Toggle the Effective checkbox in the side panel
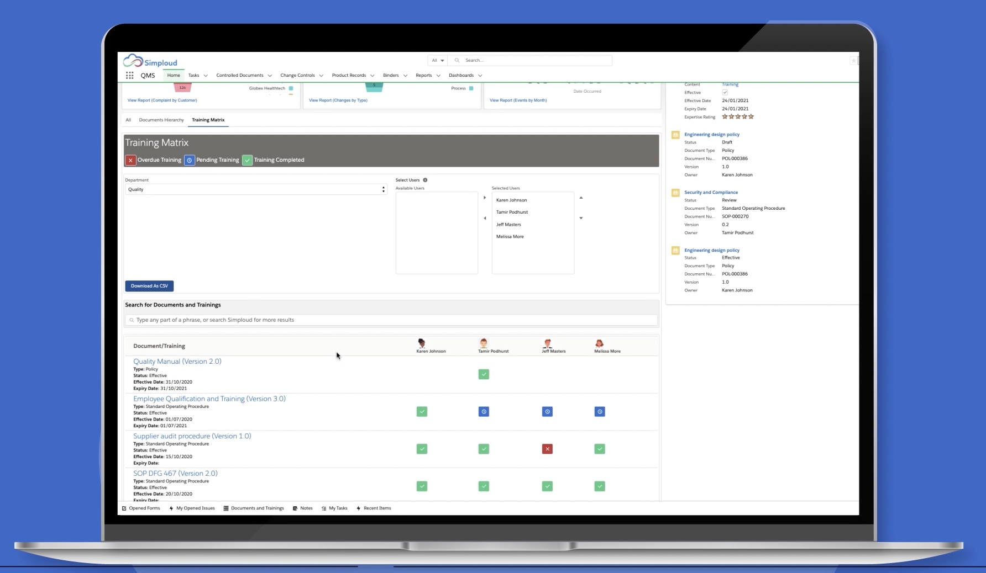986x573 pixels. (725, 93)
